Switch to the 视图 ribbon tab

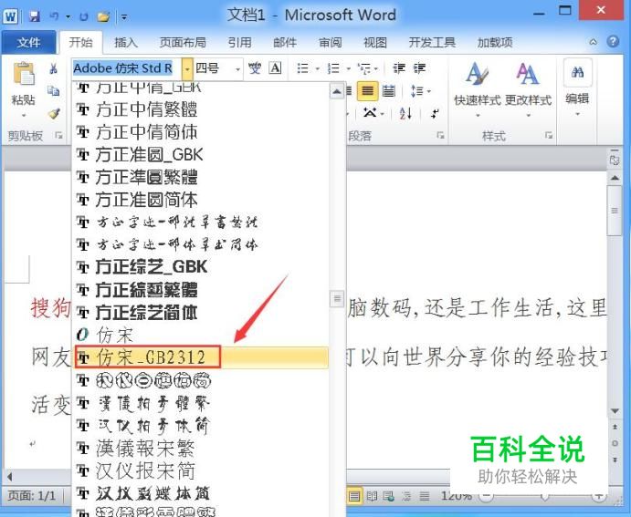375,42
